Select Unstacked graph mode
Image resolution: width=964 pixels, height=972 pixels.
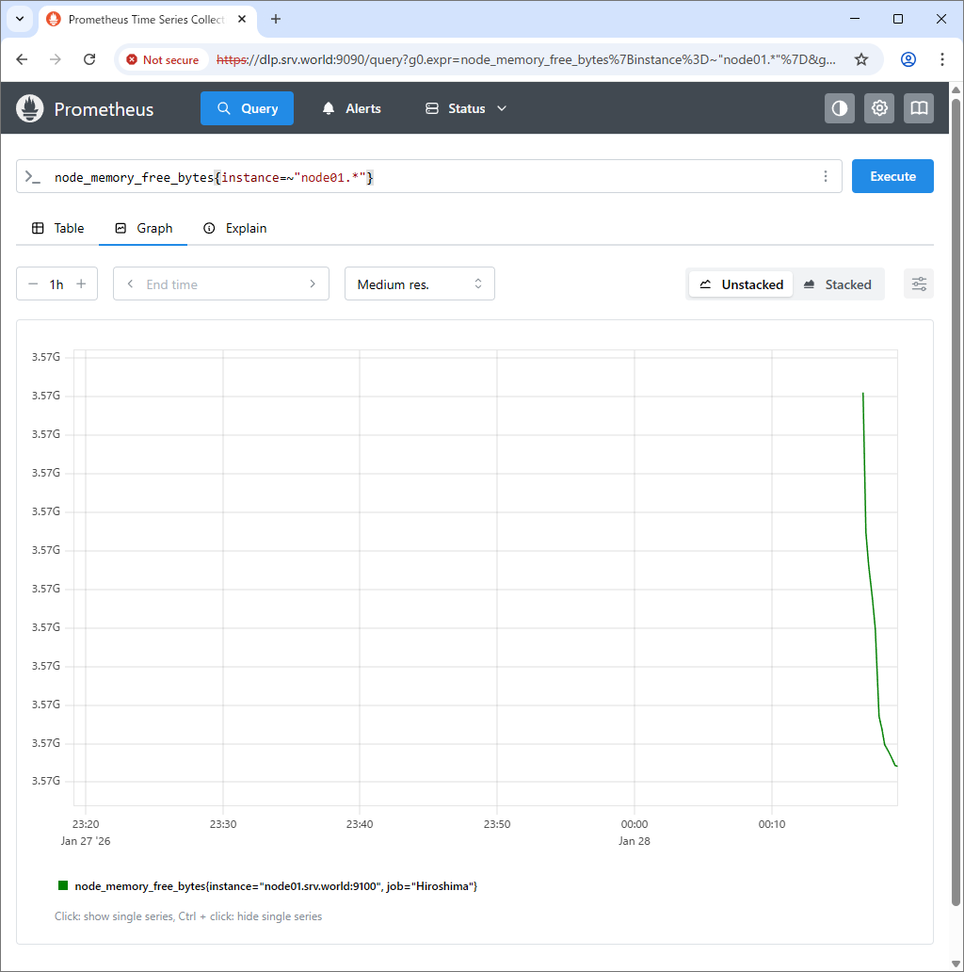pos(741,284)
